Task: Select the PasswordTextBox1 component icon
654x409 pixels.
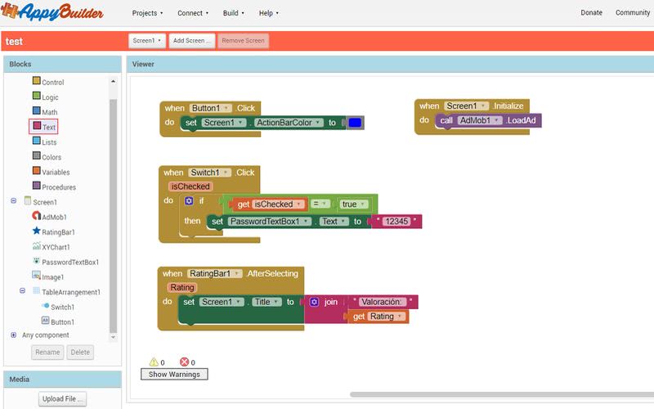Action: click(36, 261)
